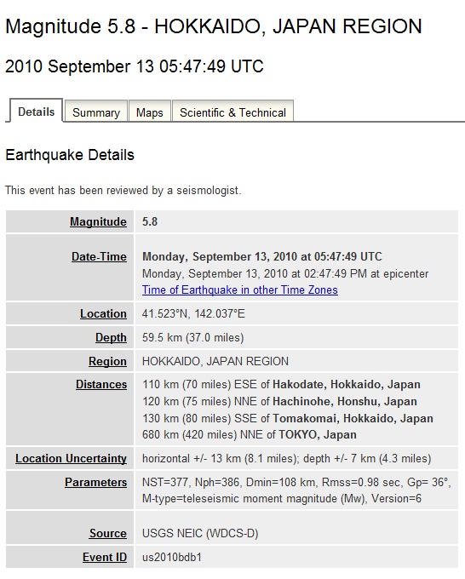Click the USGS NEIC (WDCS-D) source text

(200, 533)
